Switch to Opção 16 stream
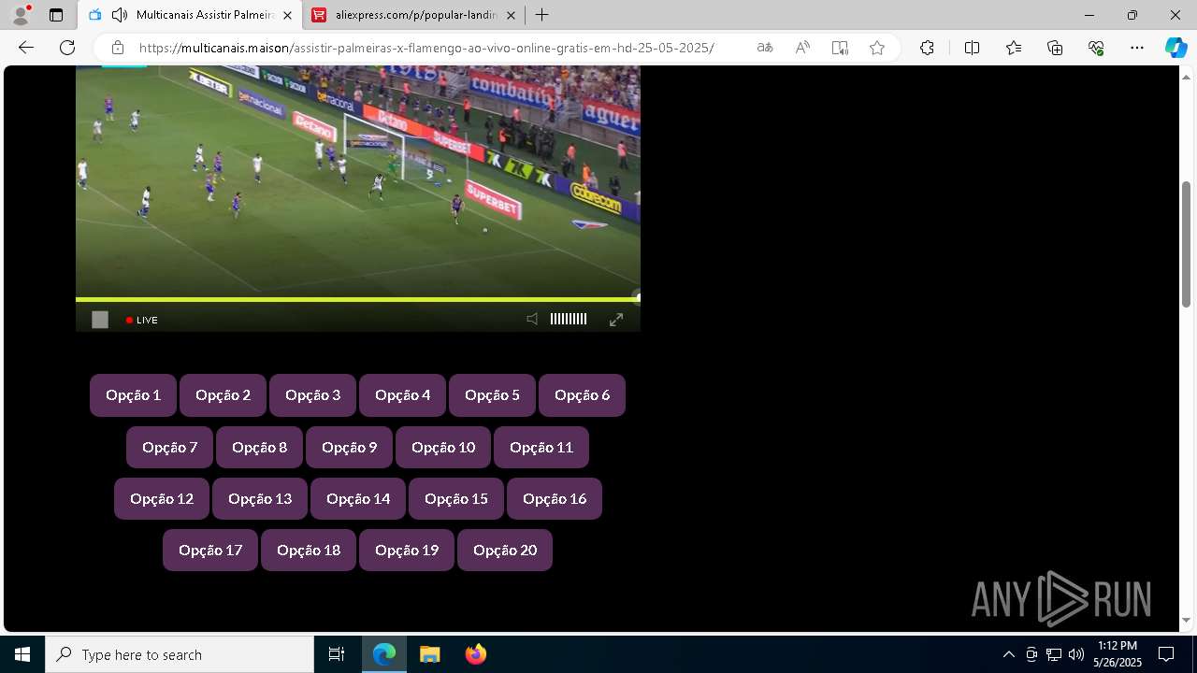1197x673 pixels. [555, 498]
